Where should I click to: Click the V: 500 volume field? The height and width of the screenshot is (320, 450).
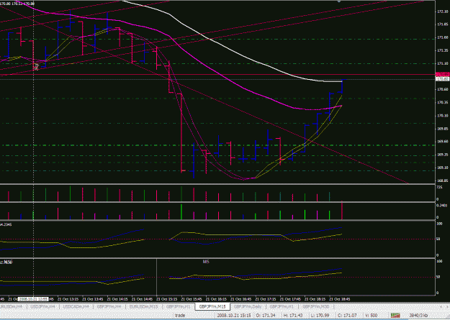click(371, 316)
